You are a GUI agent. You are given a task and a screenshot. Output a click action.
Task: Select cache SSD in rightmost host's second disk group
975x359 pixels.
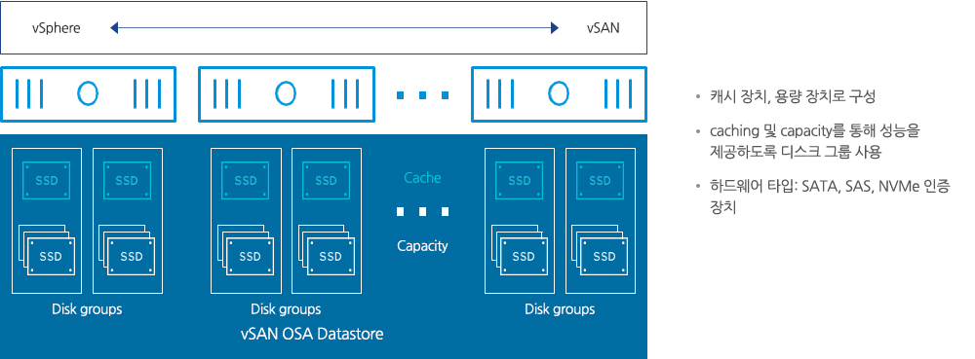[x=600, y=180]
